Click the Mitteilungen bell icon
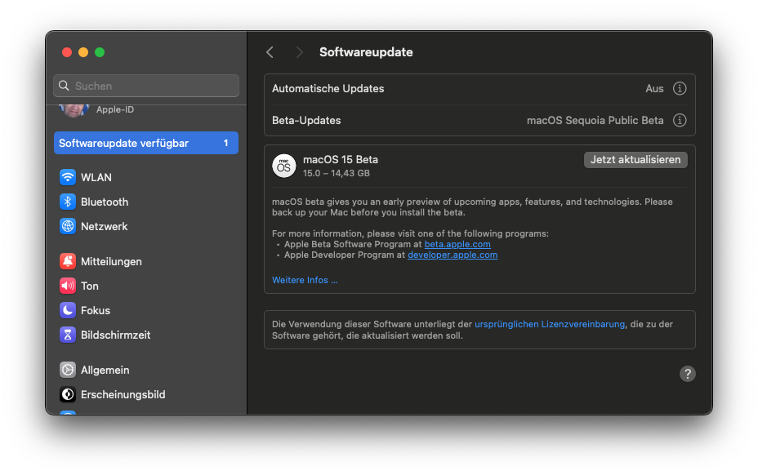 pos(68,261)
